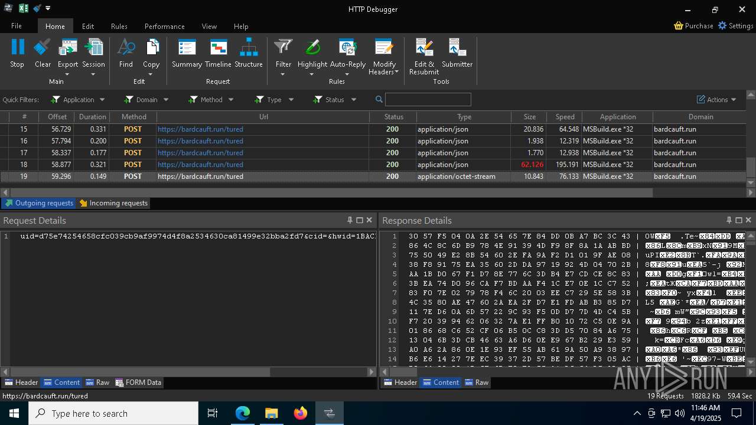Expand the Auto-Reply dropdown arrow
The image size is (756, 425).
[x=347, y=74]
